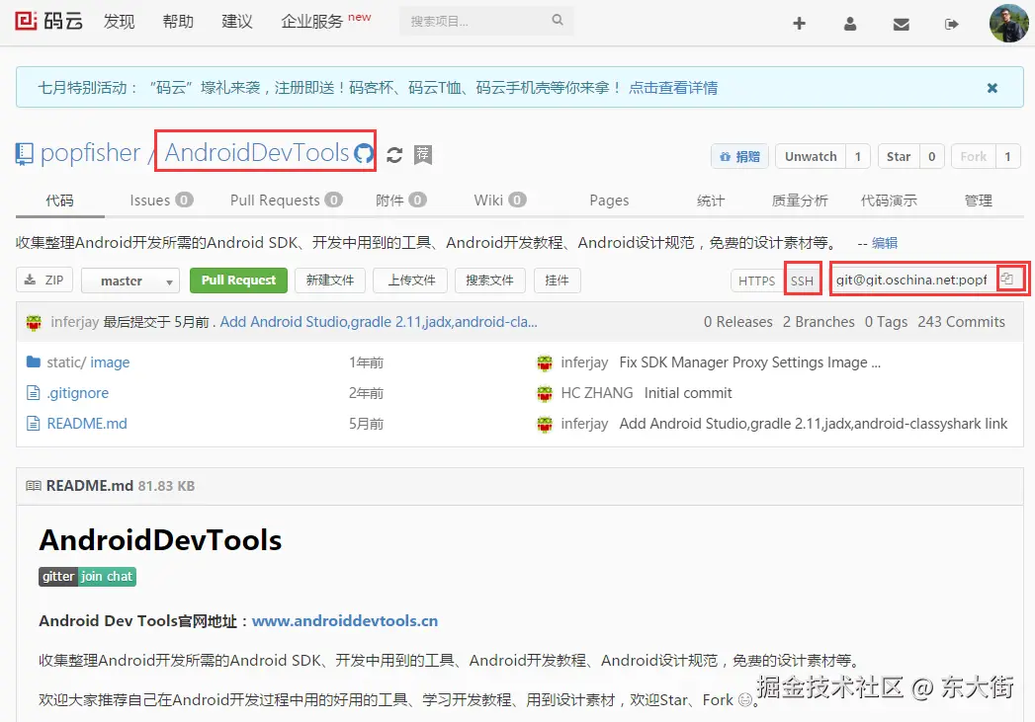Click the 挂件 button
This screenshot has height=722, width=1035.
[558, 281]
